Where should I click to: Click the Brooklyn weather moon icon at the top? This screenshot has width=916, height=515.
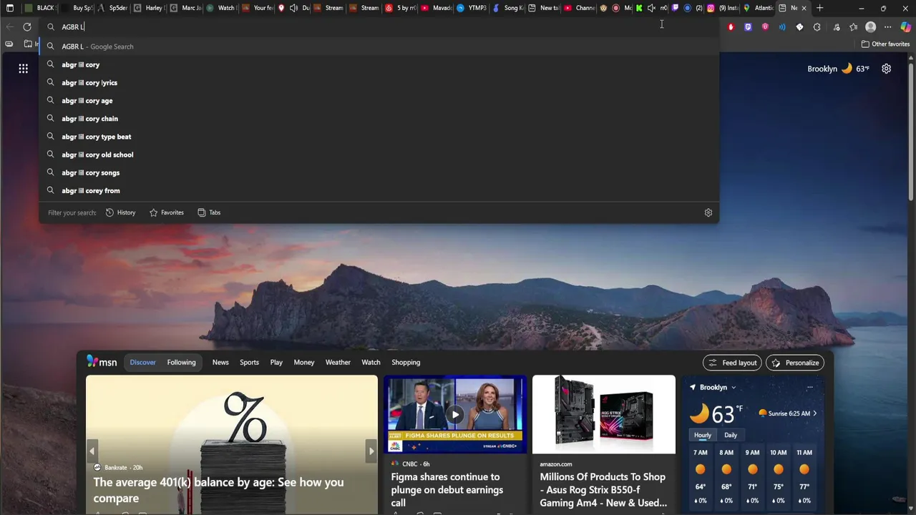point(847,69)
